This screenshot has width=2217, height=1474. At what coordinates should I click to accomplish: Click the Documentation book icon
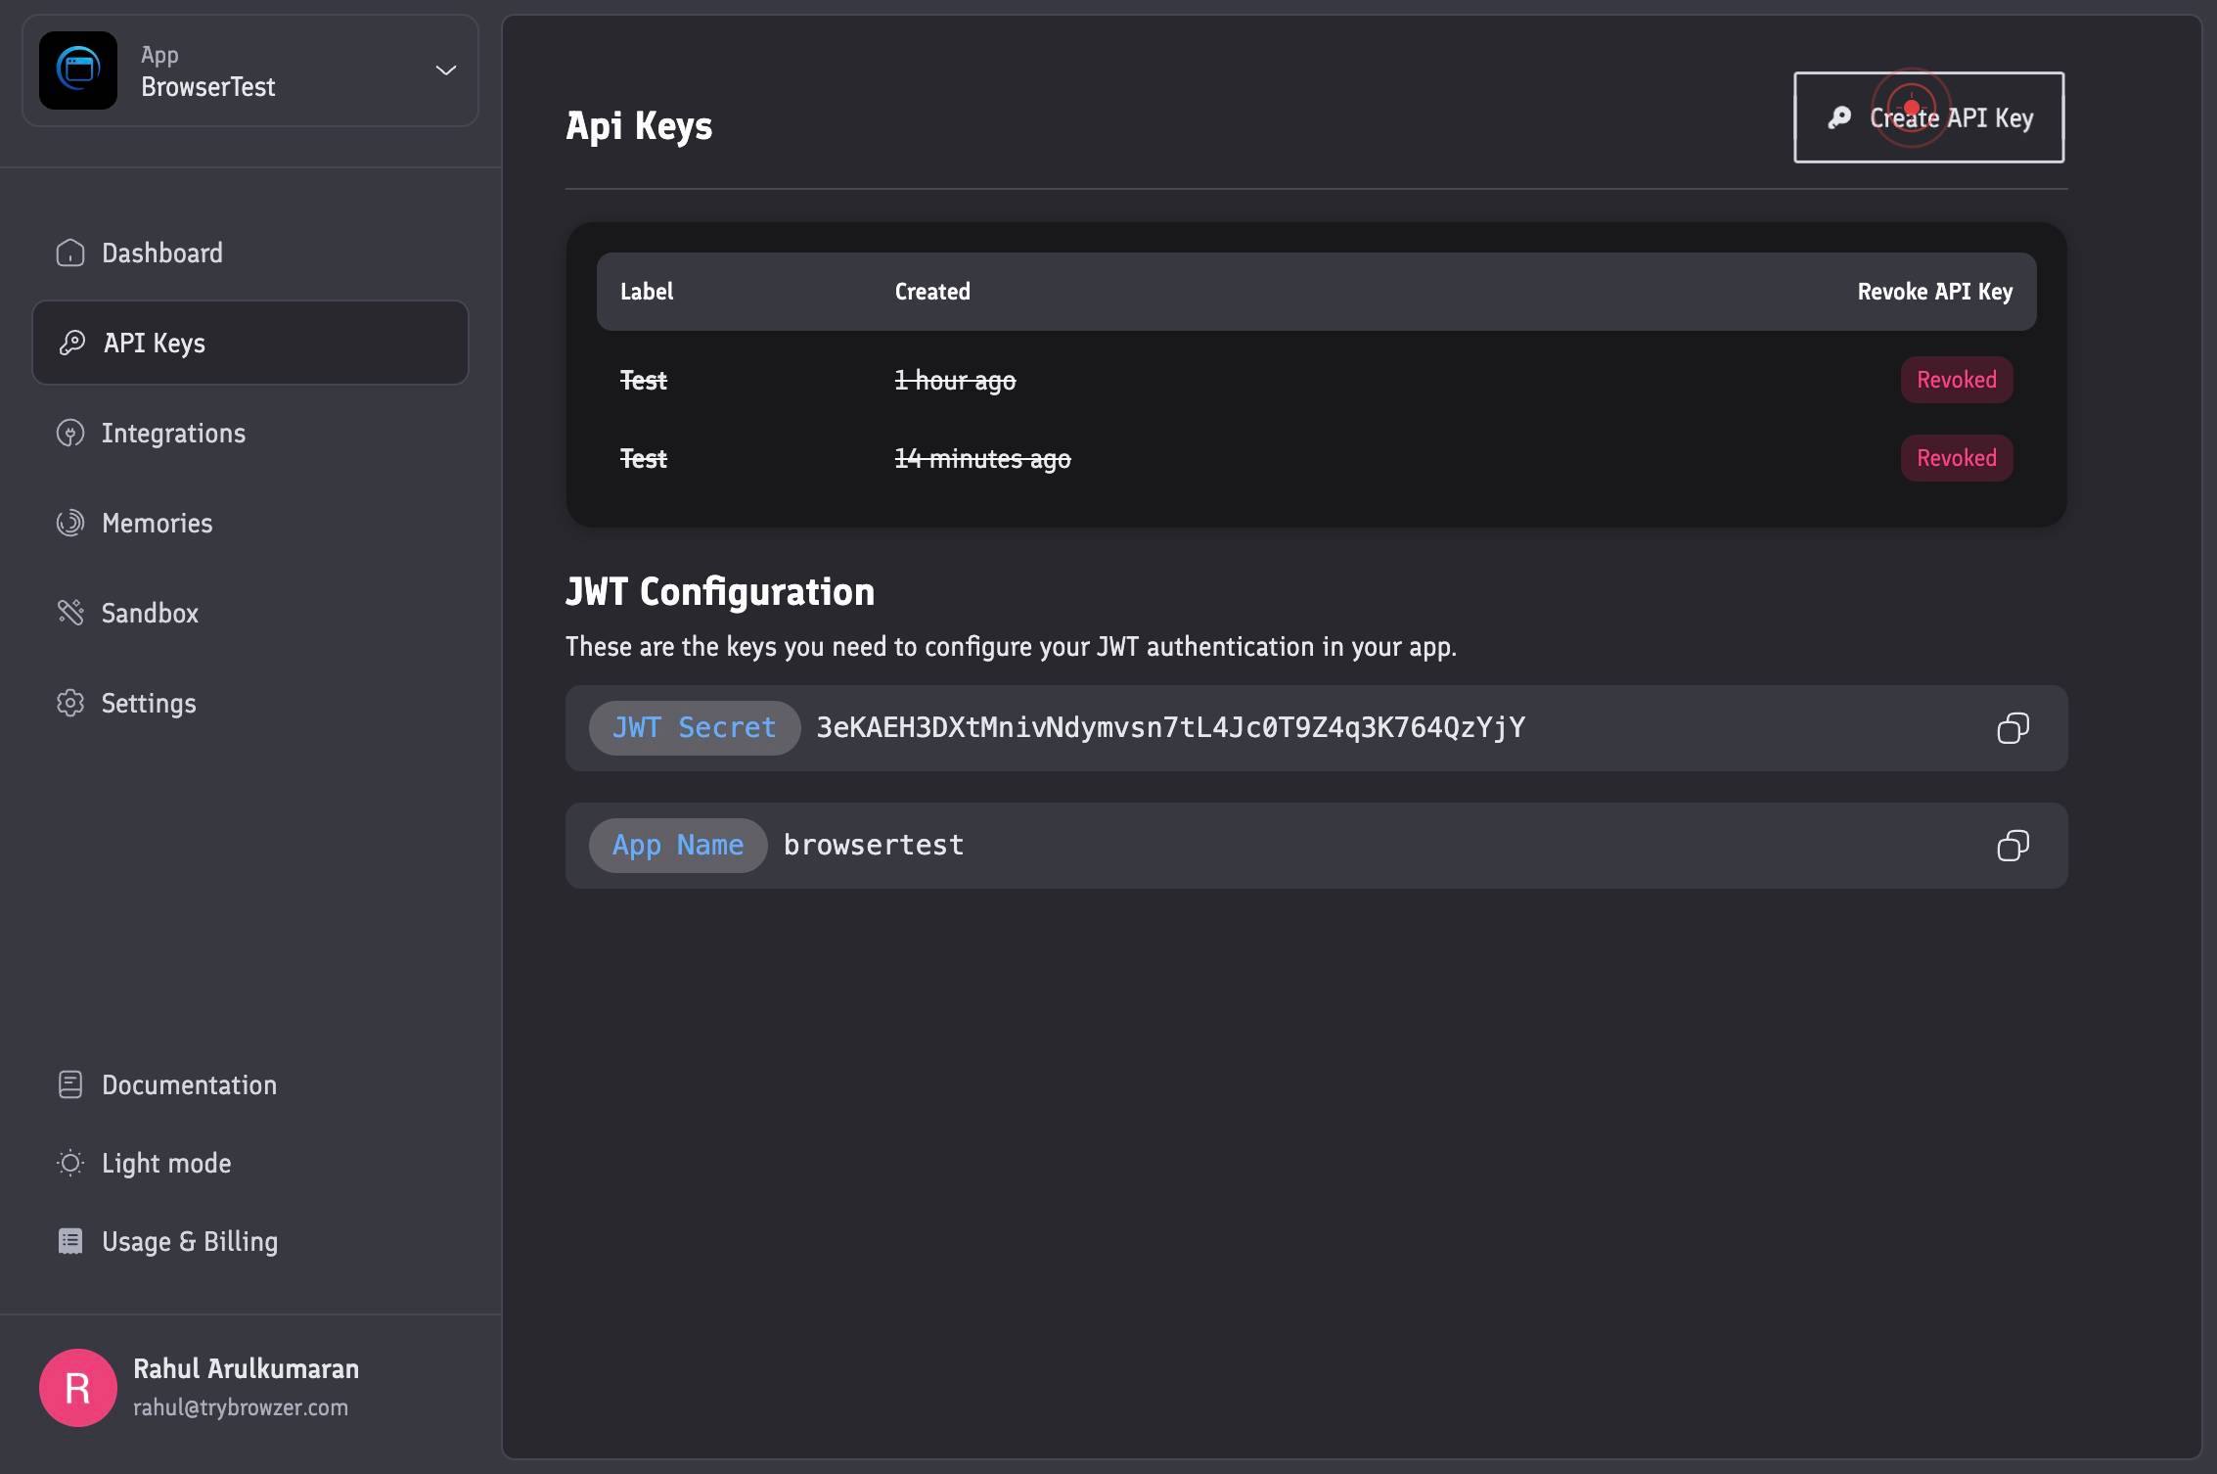click(x=70, y=1084)
